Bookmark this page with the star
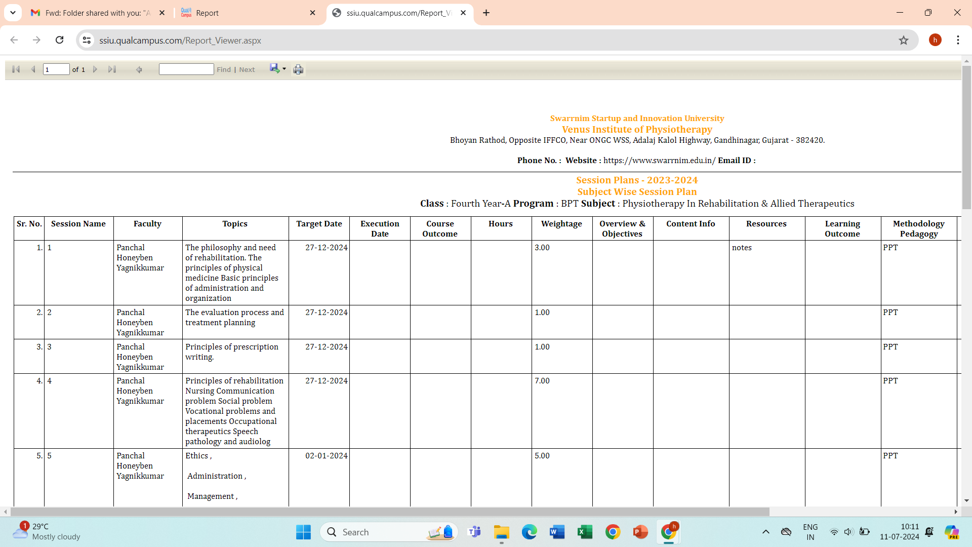This screenshot has height=547, width=972. (x=904, y=41)
